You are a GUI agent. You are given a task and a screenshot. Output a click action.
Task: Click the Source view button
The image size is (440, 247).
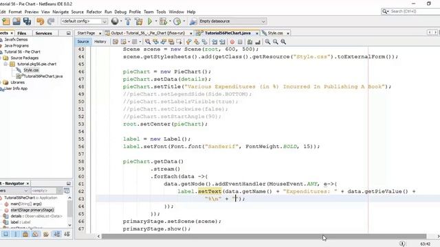[x=83, y=42]
